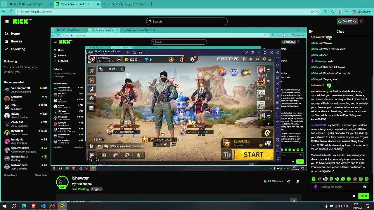The width and height of the screenshot is (374, 210).
Task: Open the favorites list icon in Edge toolbar
Action: pyautogui.click(x=333, y=12)
